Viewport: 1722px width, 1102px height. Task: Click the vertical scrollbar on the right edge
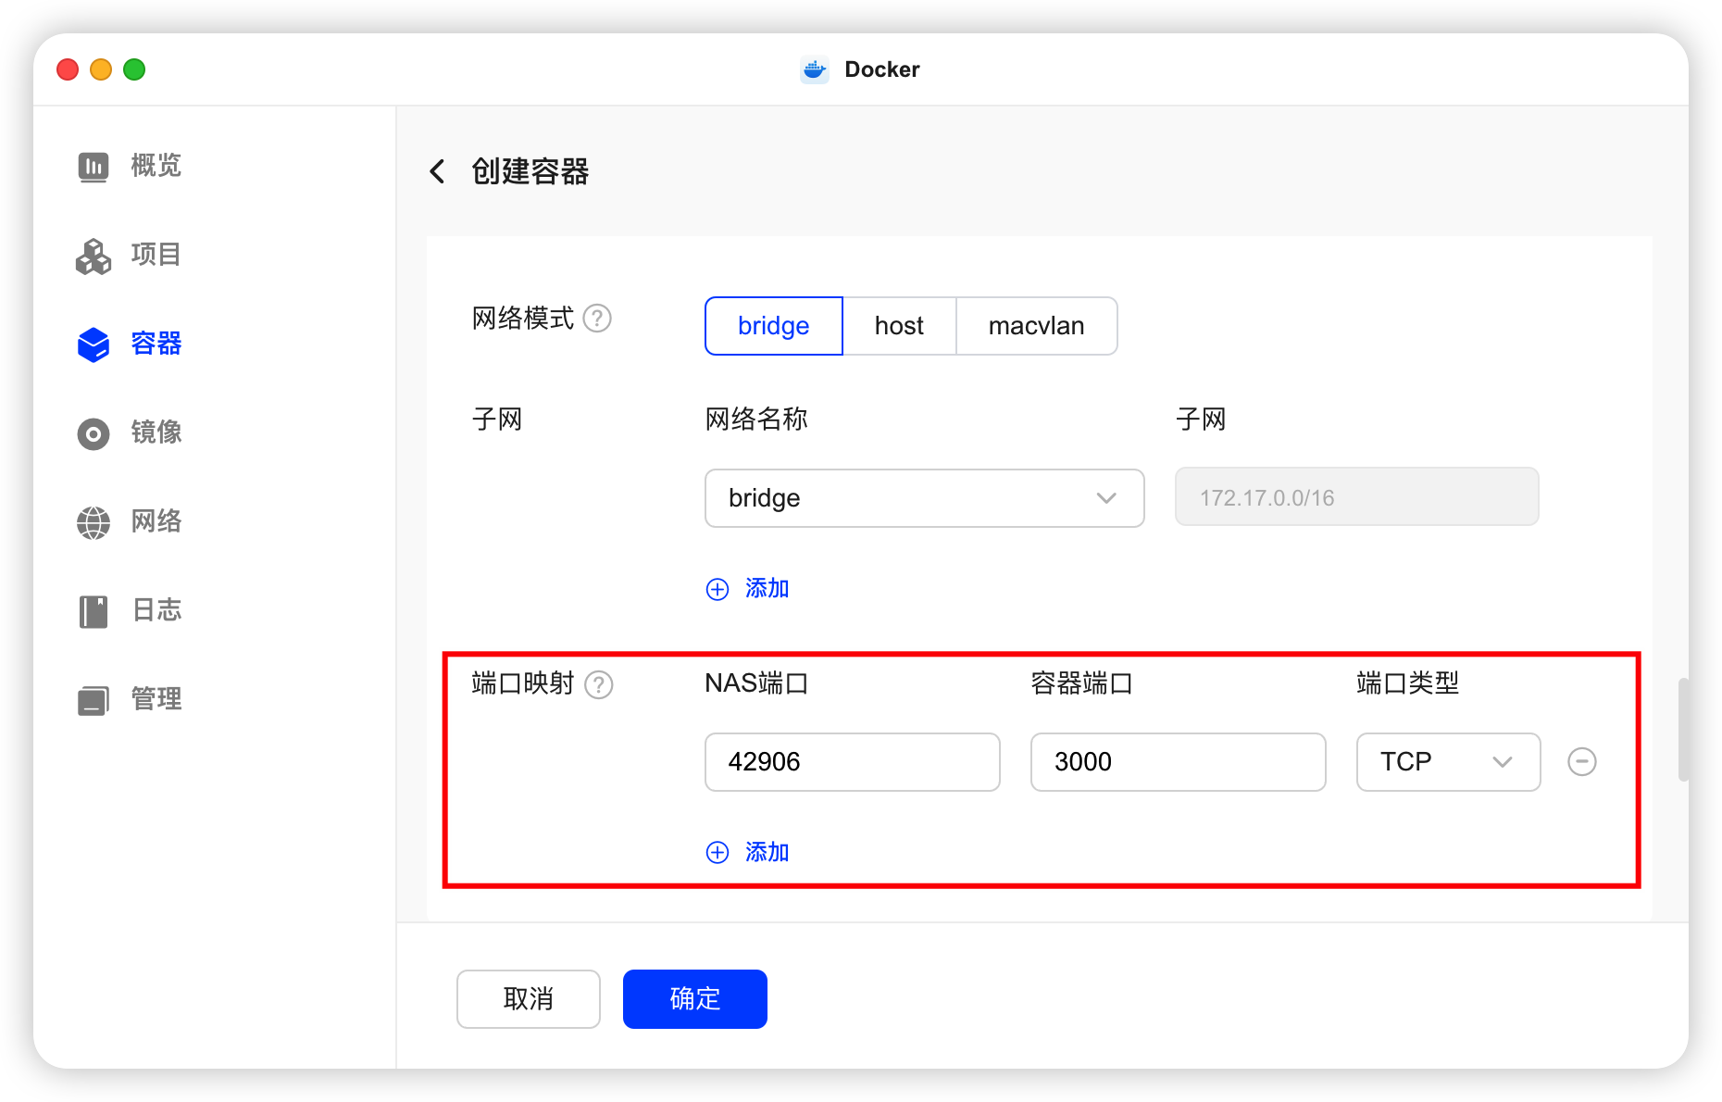click(1683, 730)
